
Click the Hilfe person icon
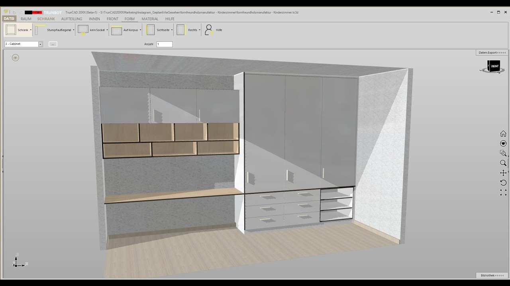pyautogui.click(x=208, y=30)
